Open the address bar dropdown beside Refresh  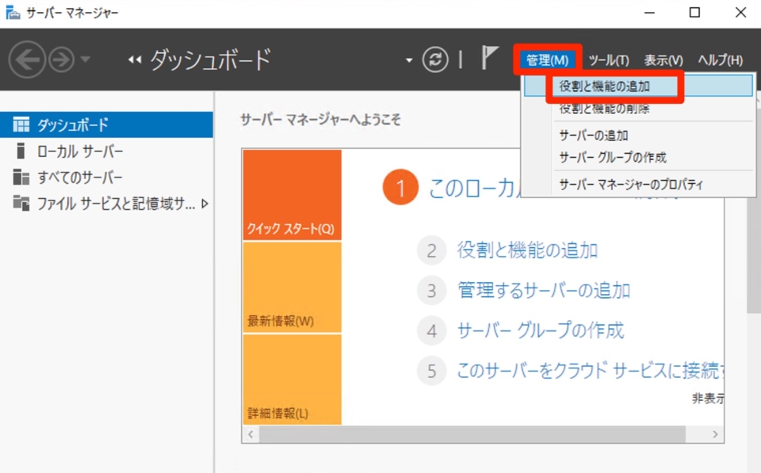pos(409,60)
